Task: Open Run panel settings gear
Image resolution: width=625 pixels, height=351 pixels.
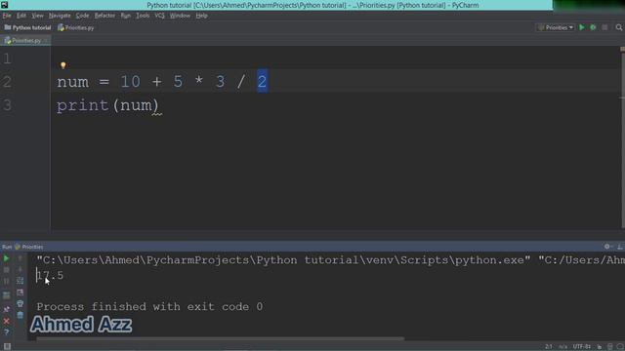Action: pos(607,247)
